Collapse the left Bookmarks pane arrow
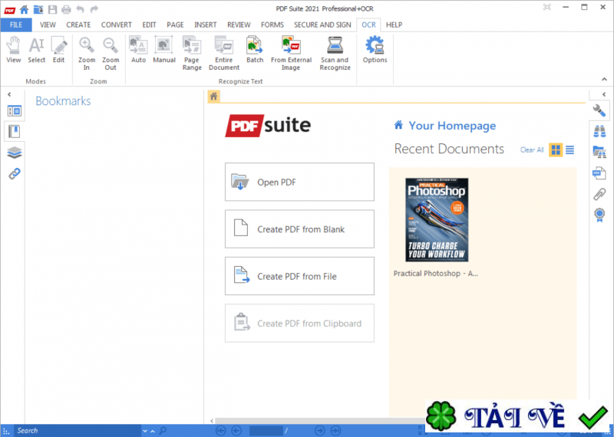 [x=9, y=94]
